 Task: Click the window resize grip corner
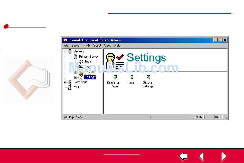[x=226, y=118]
